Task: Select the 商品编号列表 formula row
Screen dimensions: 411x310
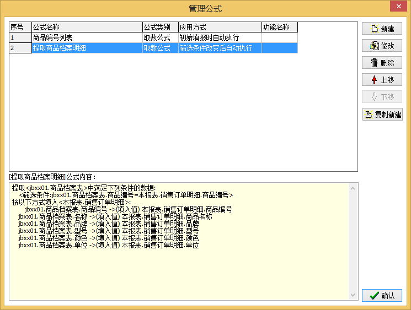Action: coord(86,37)
